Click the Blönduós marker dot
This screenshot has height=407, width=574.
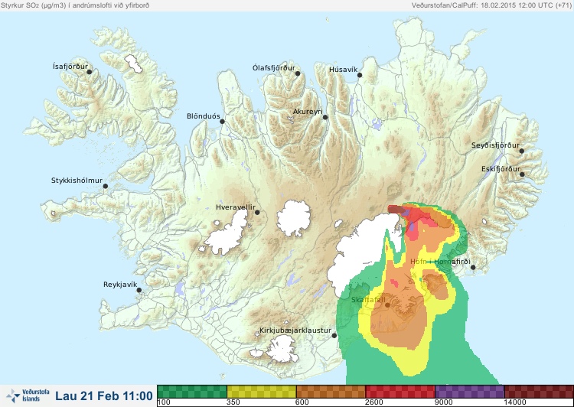tap(222, 121)
